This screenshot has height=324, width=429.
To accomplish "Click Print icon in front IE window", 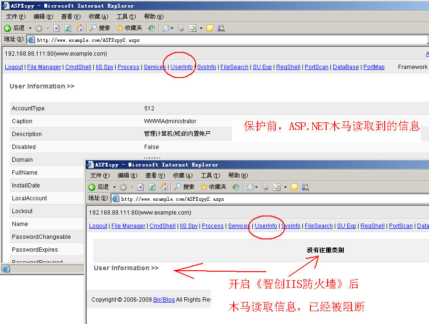I will pos(265,187).
